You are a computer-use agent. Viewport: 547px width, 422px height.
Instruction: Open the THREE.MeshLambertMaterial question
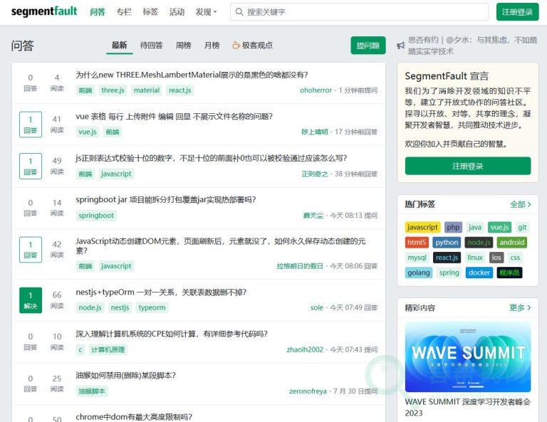(192, 75)
